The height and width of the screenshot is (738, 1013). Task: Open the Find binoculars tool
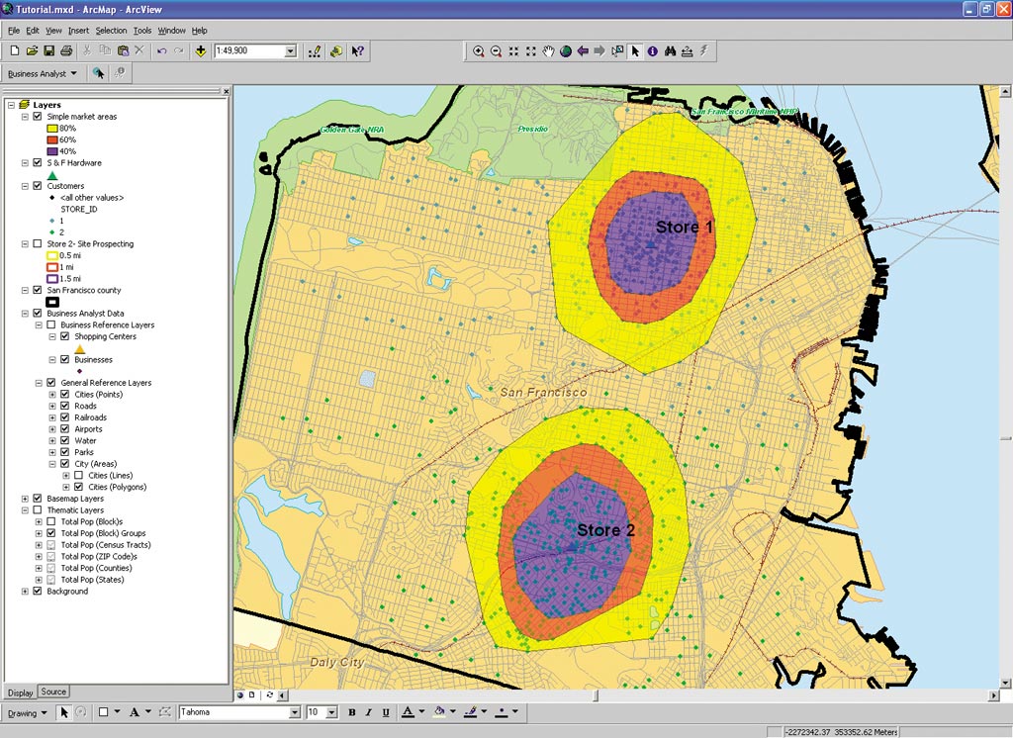point(670,51)
